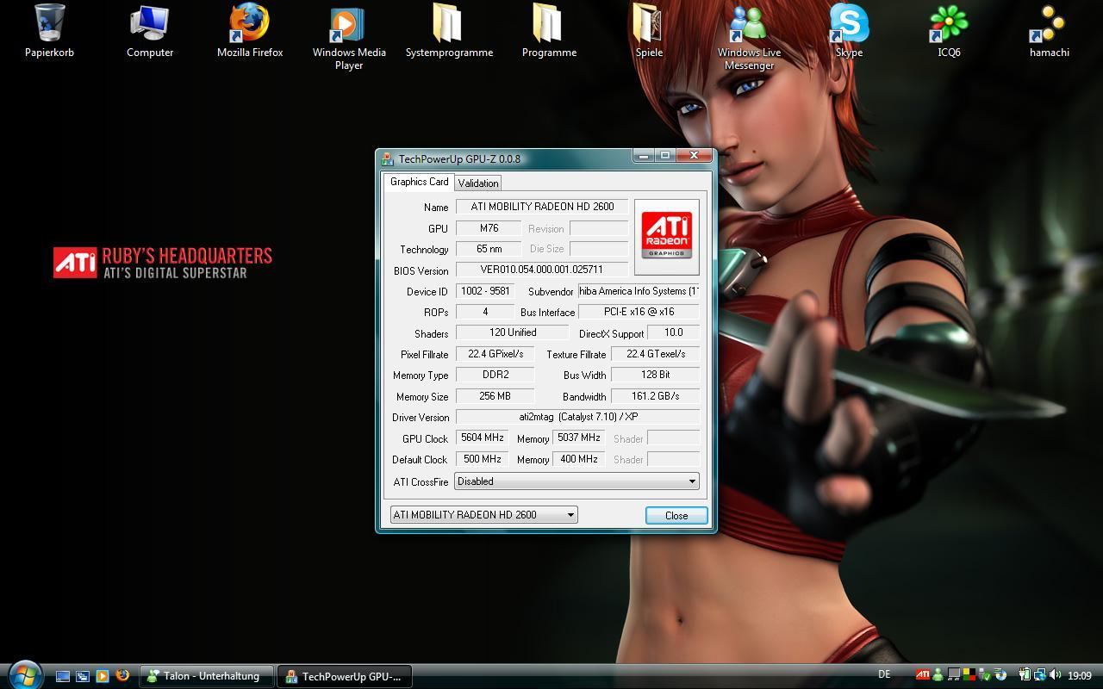Viewport: 1103px width, 689px height.
Task: Click the Pixel Fillrate 22.4 GPixel/s field
Action: pos(495,354)
